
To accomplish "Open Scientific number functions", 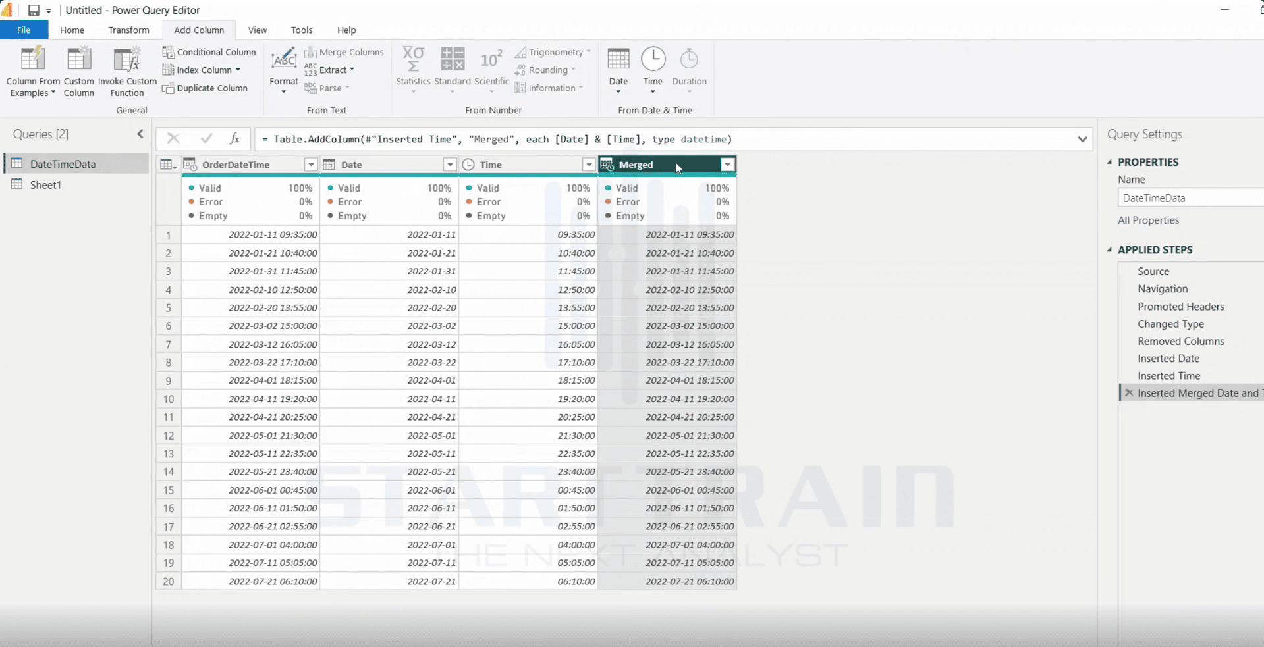I will [491, 70].
